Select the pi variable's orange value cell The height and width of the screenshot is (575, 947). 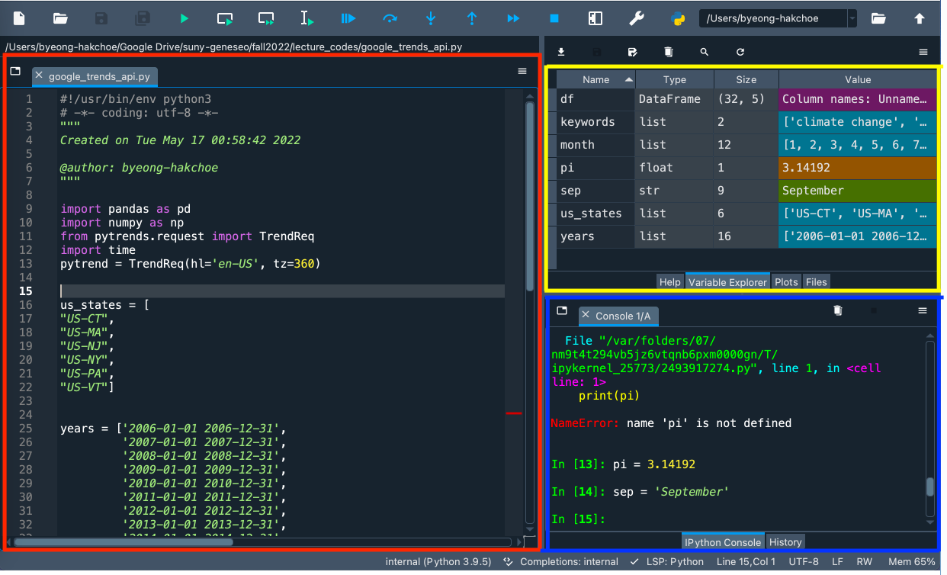[858, 168]
